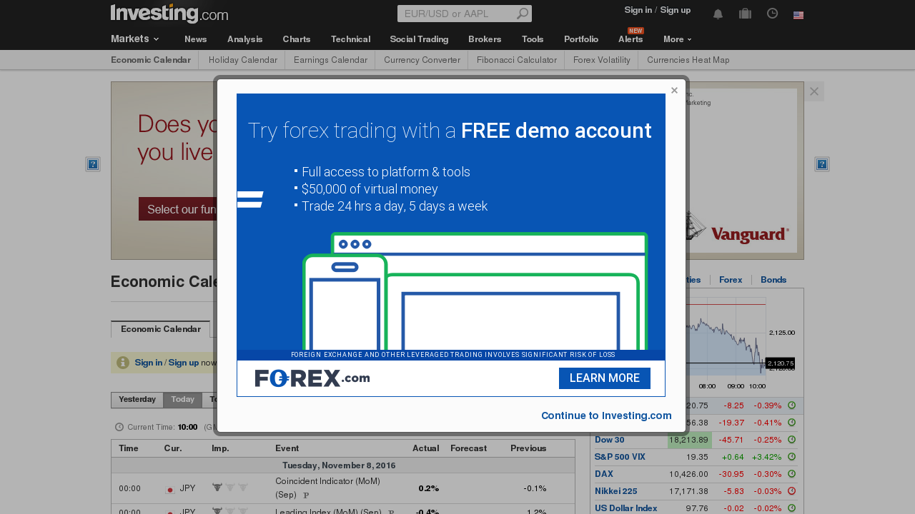915x514 pixels.
Task: Select the Economic Calendar tab below heading
Action: [161, 329]
